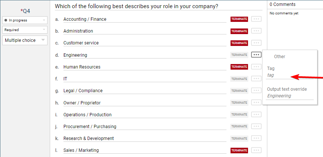Expand the Required dropdown
The width and height of the screenshot is (323, 157).
point(25,30)
